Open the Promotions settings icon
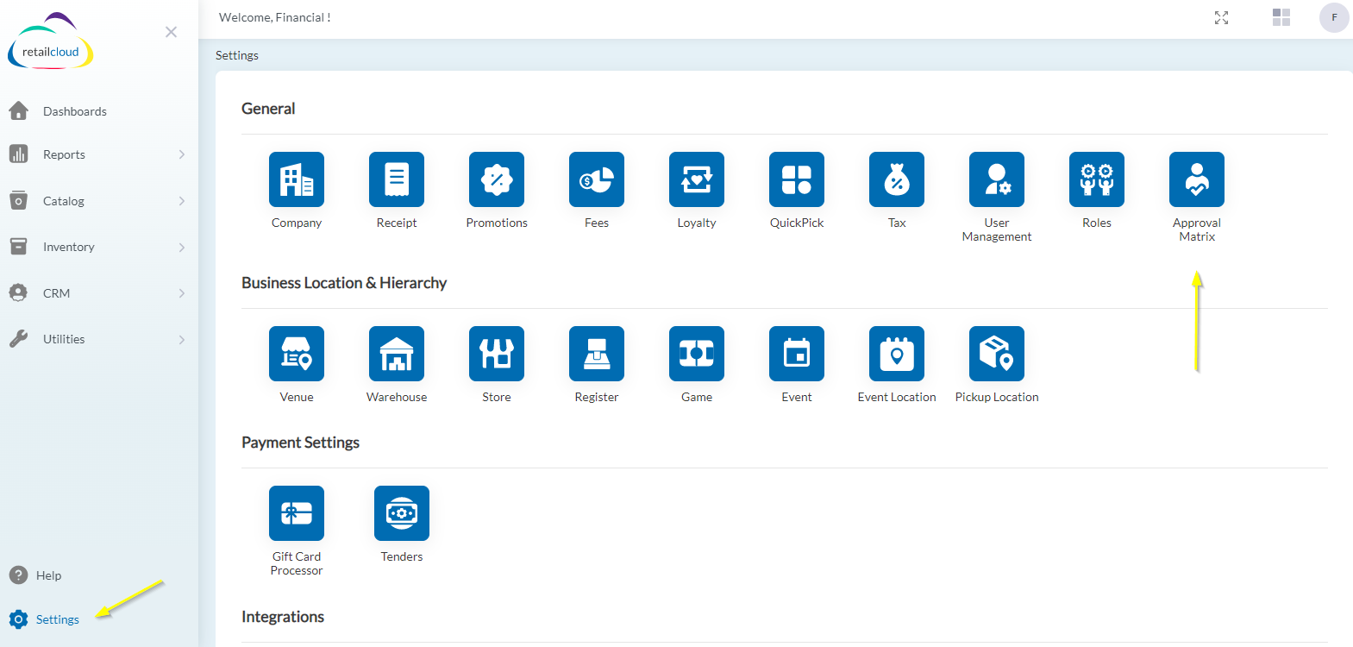The width and height of the screenshot is (1353, 647). coord(497,179)
